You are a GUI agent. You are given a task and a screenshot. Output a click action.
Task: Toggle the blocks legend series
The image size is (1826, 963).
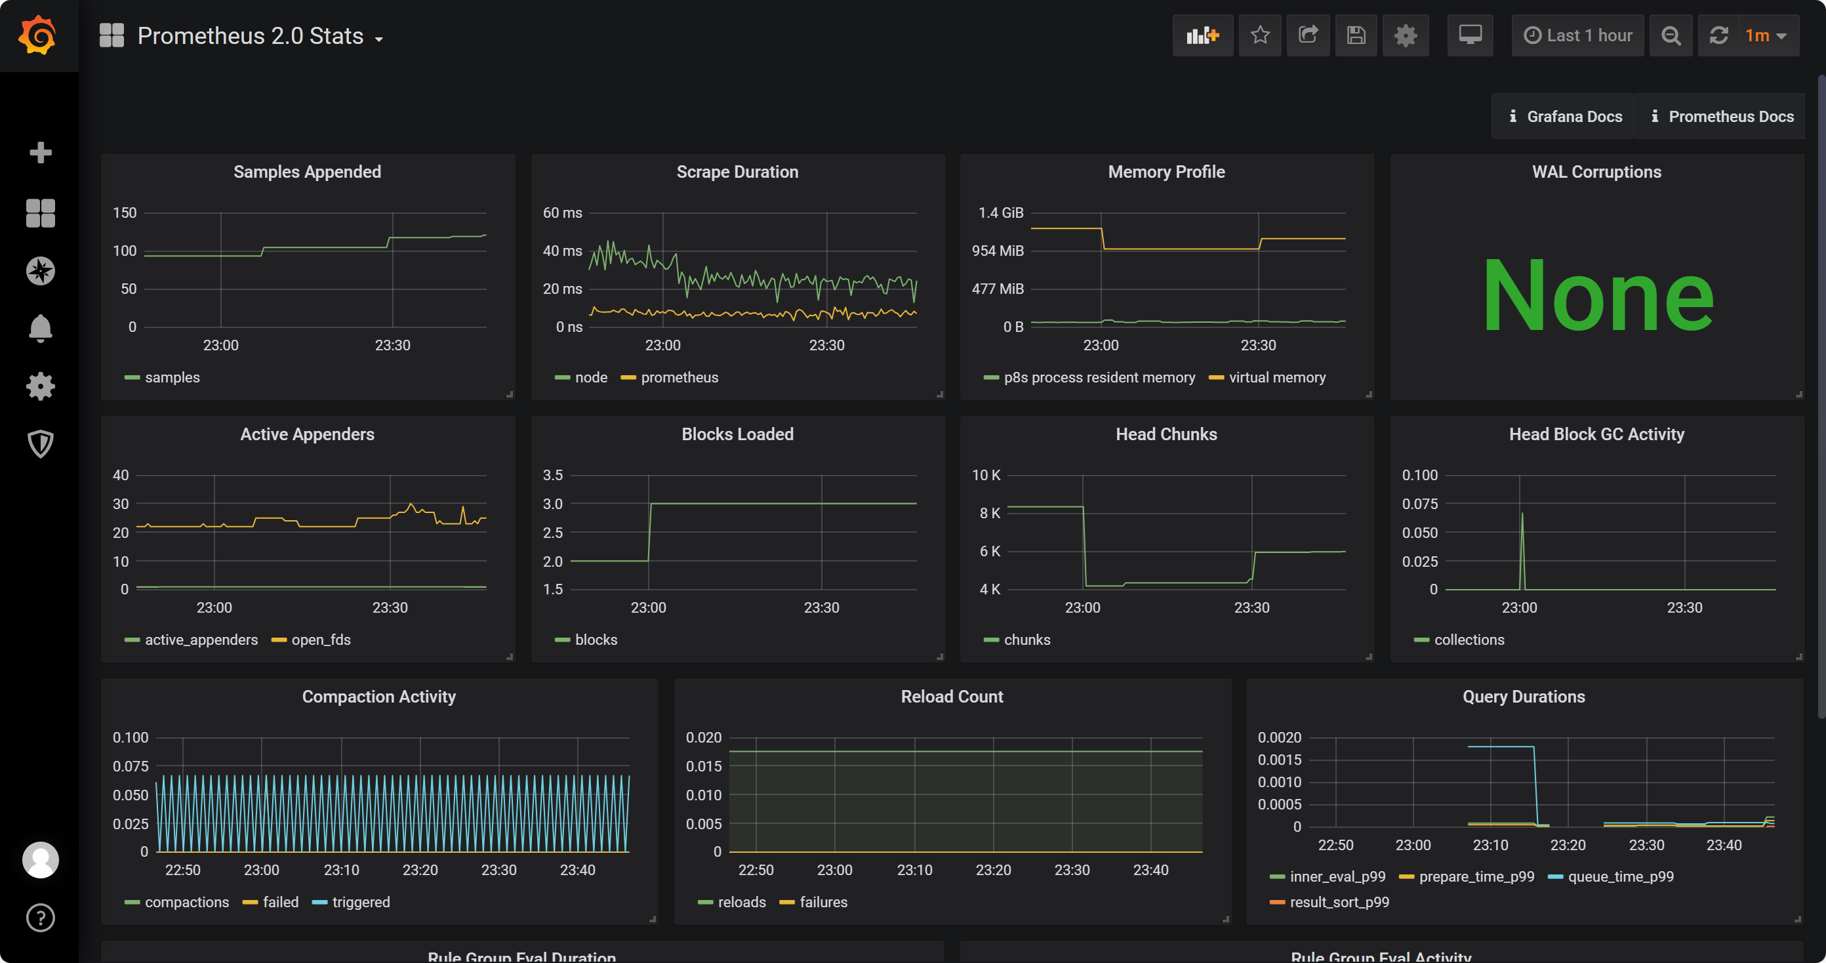pyautogui.click(x=596, y=640)
